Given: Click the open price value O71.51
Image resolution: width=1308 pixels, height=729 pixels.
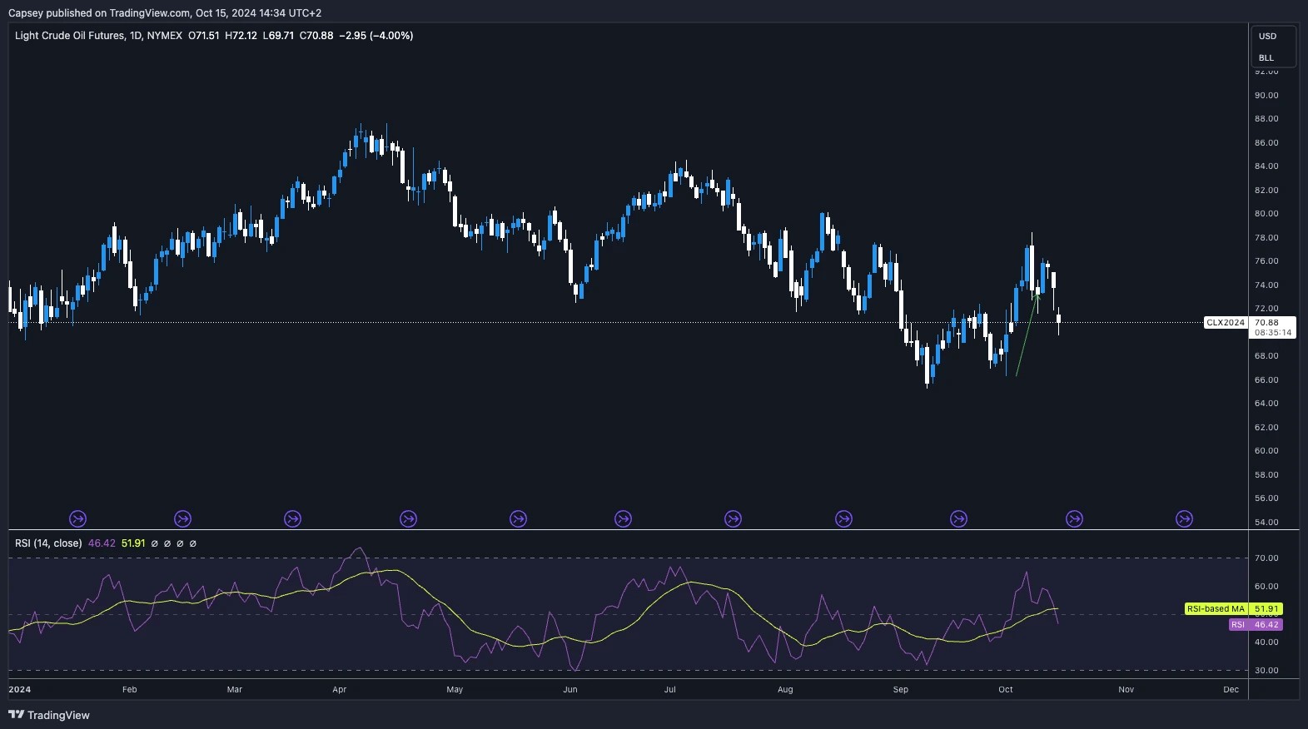Looking at the screenshot, I should coord(204,36).
